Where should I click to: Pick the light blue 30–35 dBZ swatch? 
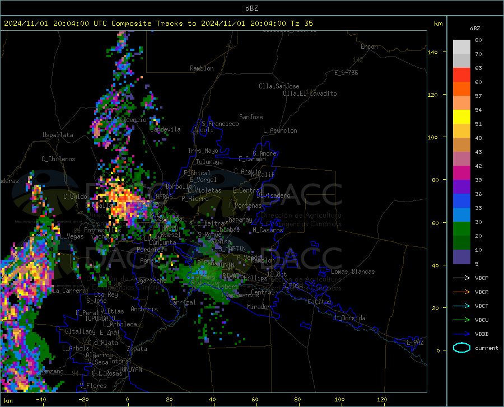[x=461, y=215]
